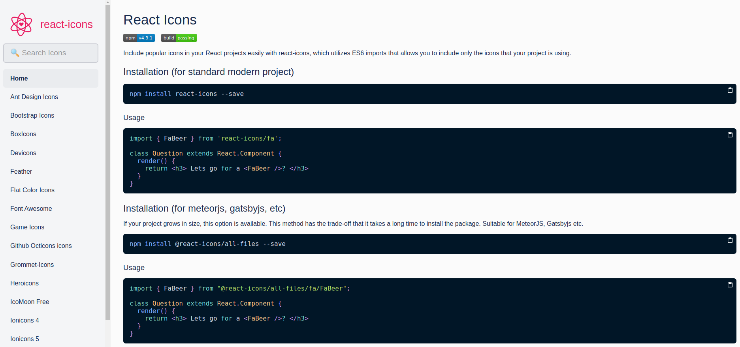740x347 pixels.
Task: Click the 'react-icons/fa' import string
Action: (x=248, y=138)
